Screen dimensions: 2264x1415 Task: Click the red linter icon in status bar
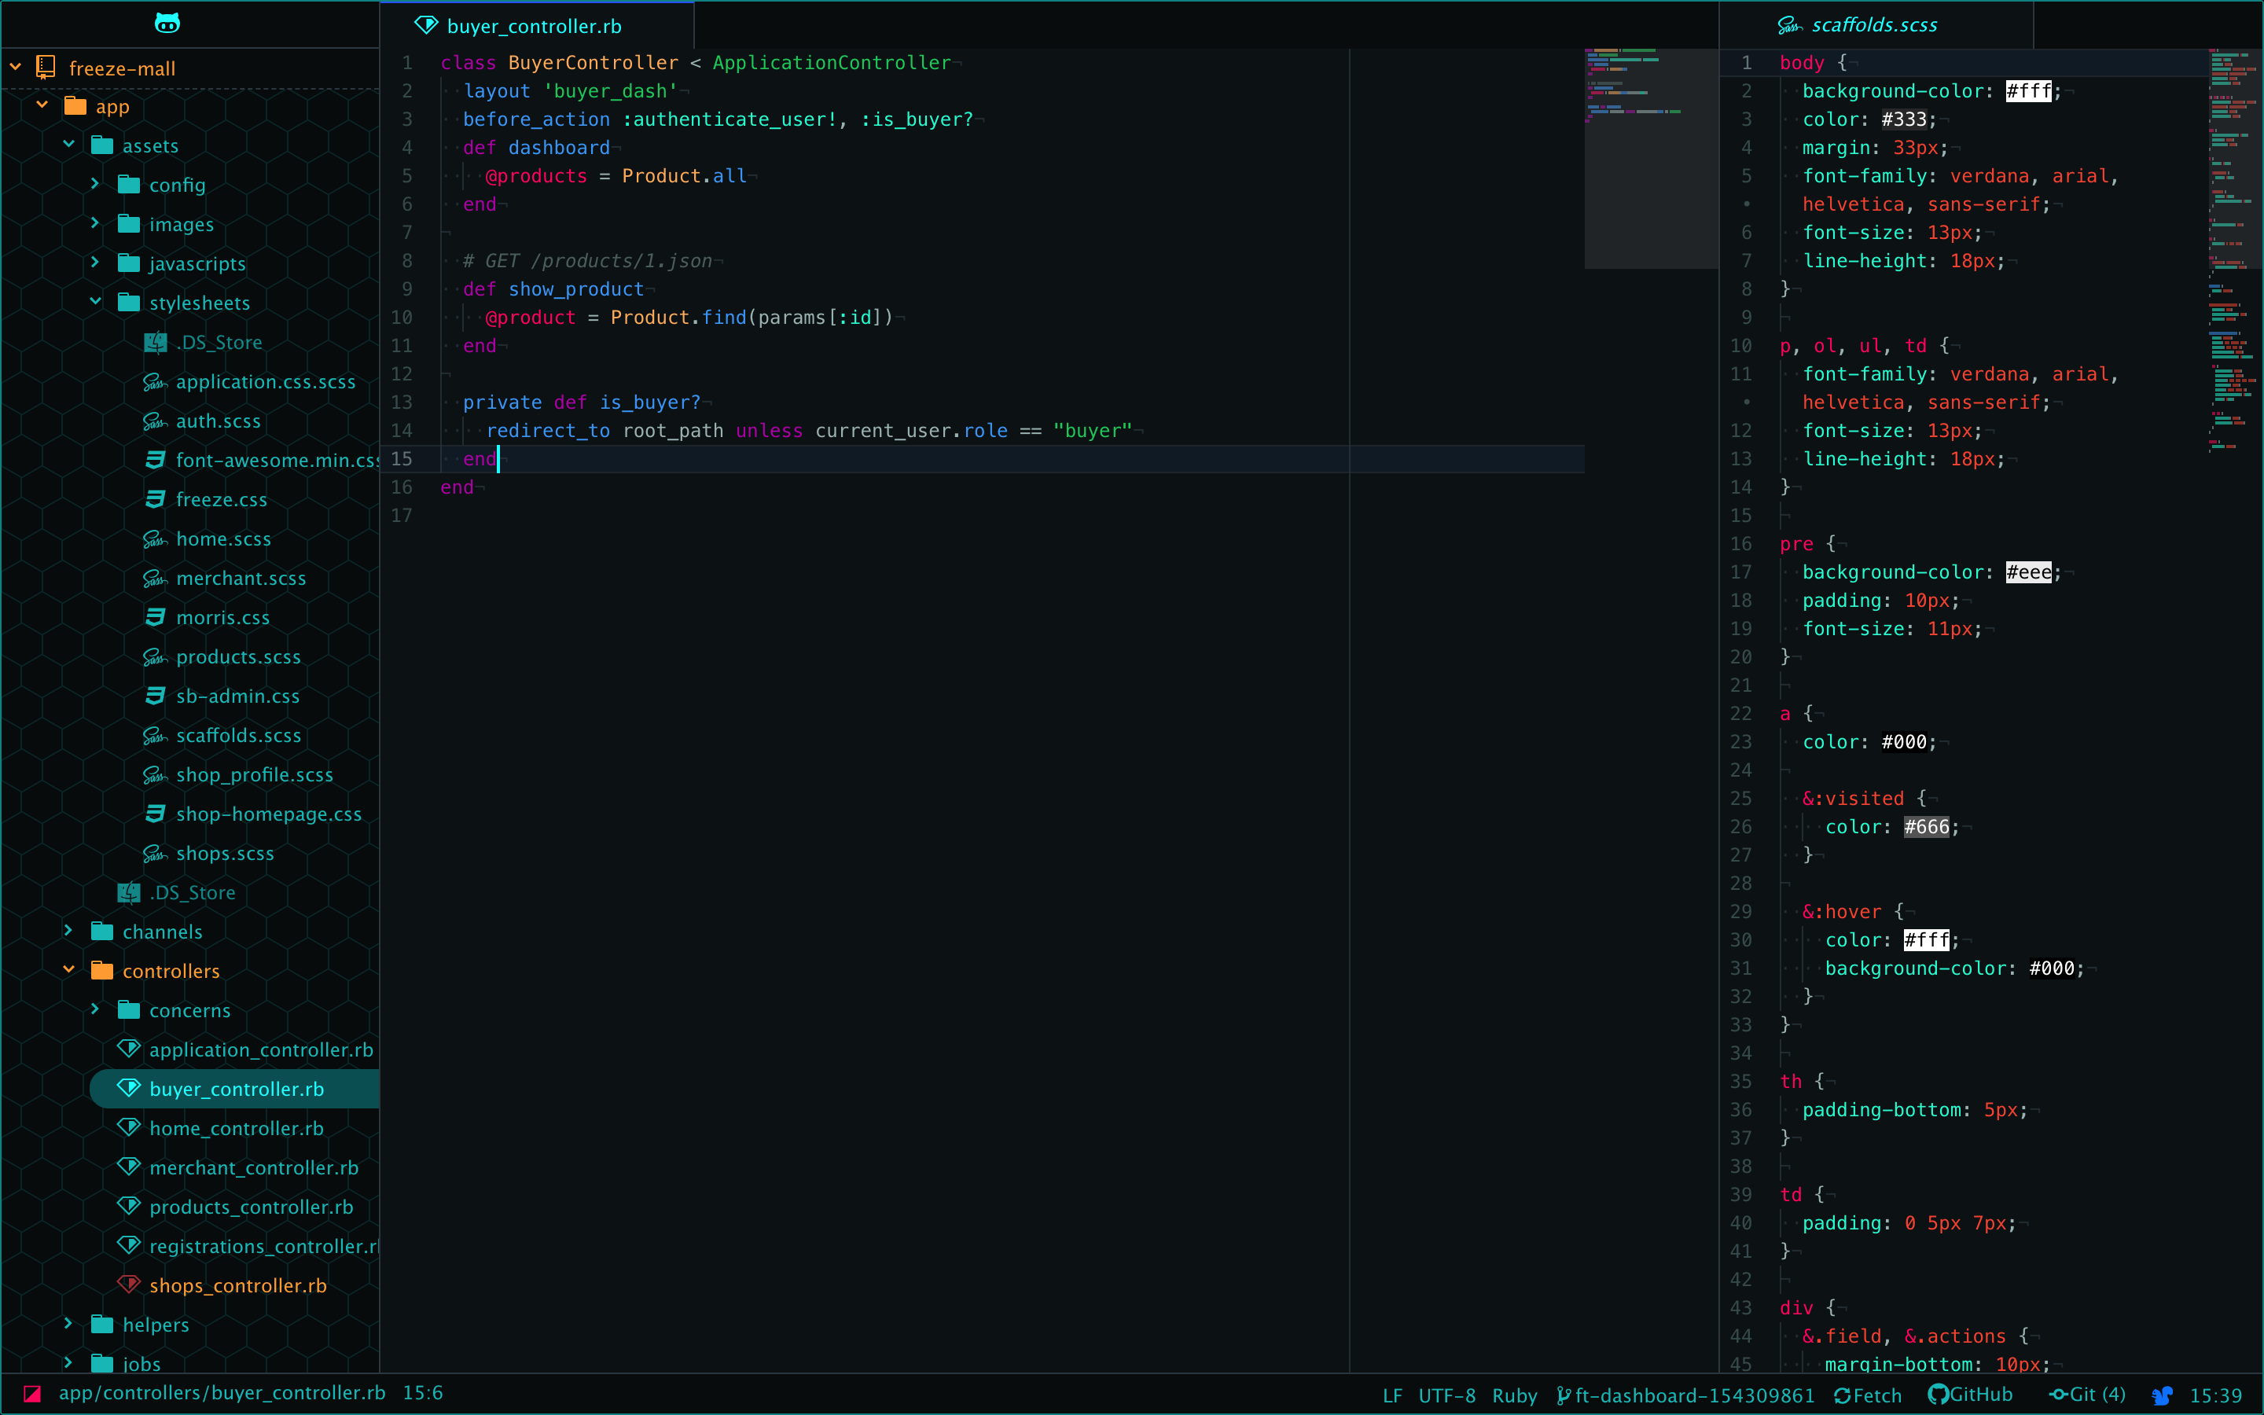(31, 1394)
